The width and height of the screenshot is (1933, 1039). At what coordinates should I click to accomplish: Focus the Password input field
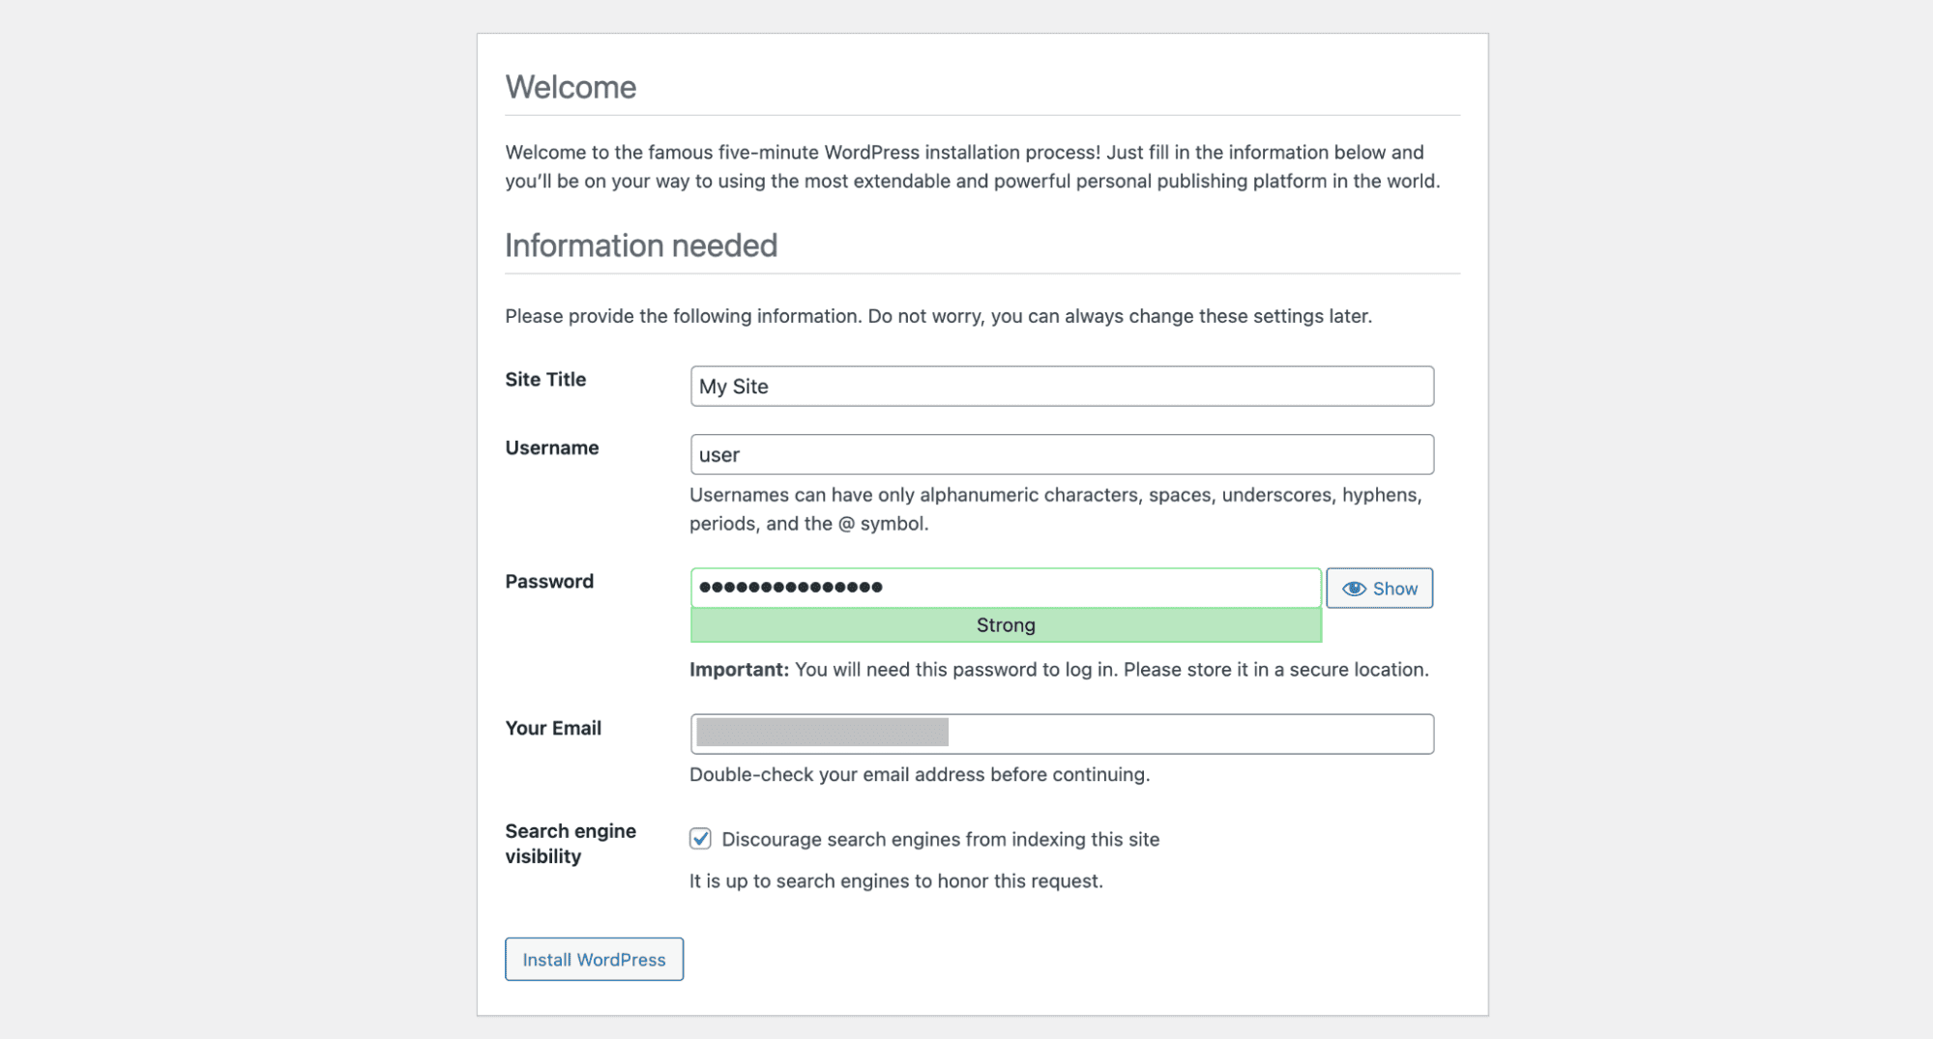click(1004, 587)
